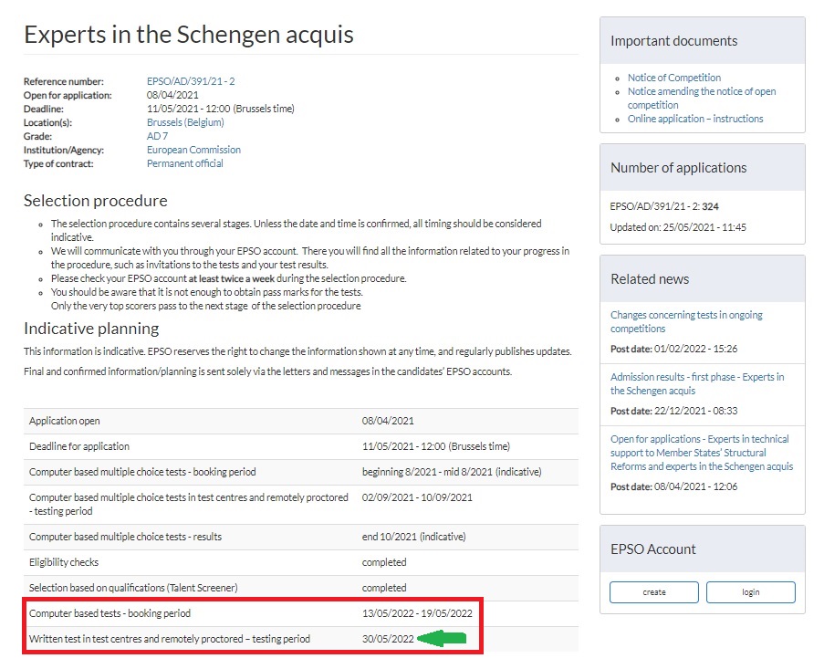Read Changes concerning tests in ongoing competitions
Viewport: 824px width, 669px height.
(686, 321)
